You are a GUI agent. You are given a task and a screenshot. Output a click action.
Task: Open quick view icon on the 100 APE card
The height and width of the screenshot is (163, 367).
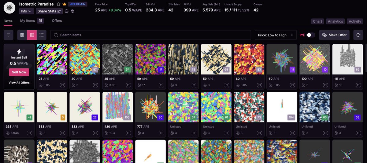coord(325,85)
